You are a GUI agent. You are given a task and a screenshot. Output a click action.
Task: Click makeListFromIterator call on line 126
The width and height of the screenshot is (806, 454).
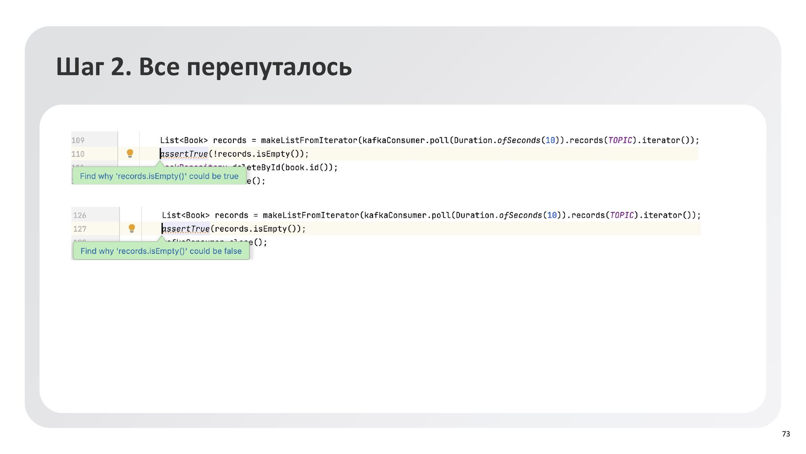(x=311, y=215)
